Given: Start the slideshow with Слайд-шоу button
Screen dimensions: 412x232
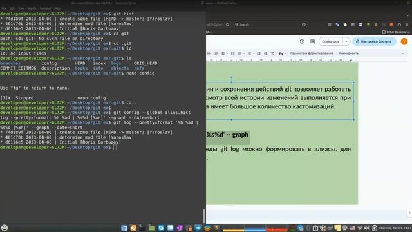Looking at the screenshot, I should click(331, 41).
